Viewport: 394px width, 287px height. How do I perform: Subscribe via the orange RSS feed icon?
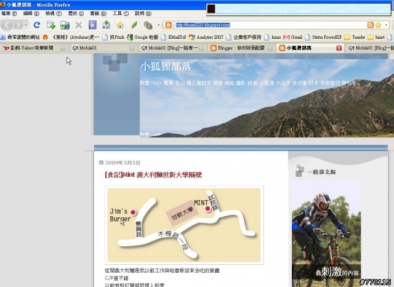371,25
